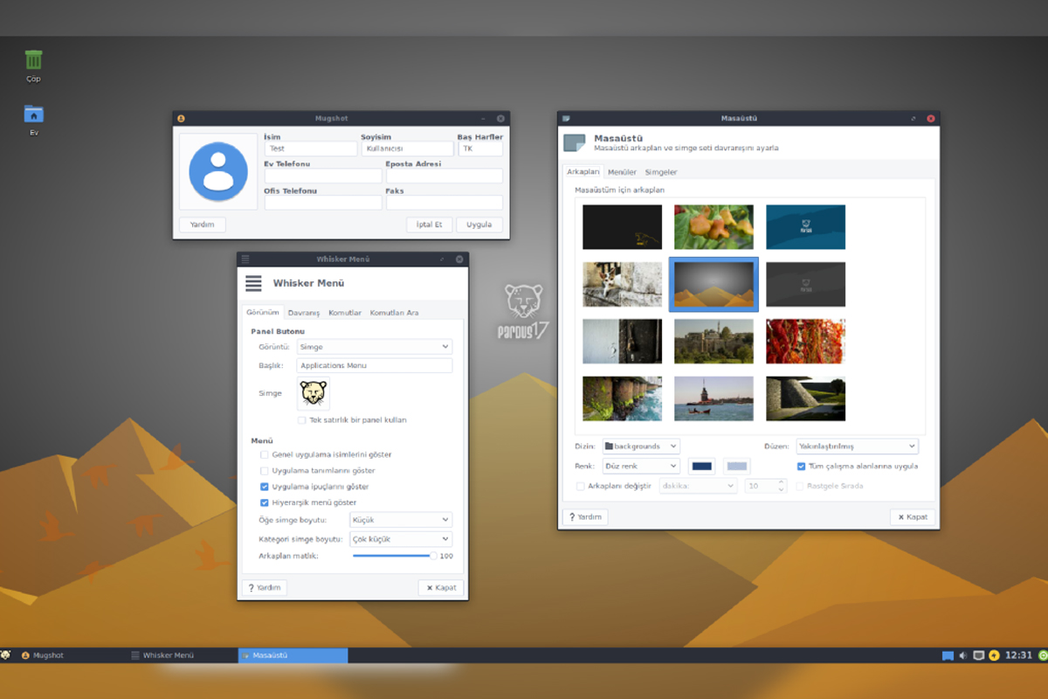
Task: Click the leopard panel button icon in Whisker Menü
Action: (314, 394)
